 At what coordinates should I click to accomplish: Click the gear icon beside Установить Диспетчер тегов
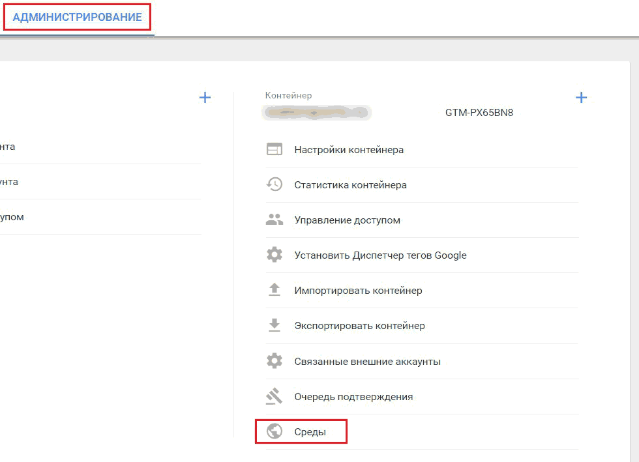(x=275, y=255)
